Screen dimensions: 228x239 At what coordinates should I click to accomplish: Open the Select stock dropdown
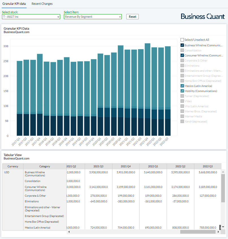click(31, 17)
